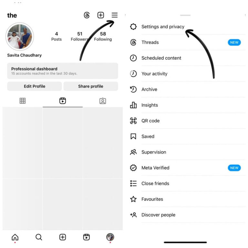Open the Professional dashboard card
Screen dimensions: 248x248
click(x=62, y=71)
